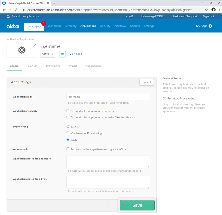Open the Dashboard menu

coord(54,26)
